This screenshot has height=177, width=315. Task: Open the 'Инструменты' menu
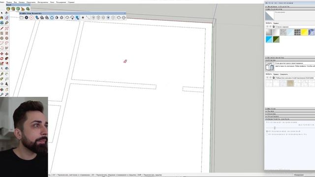pos(43,2)
